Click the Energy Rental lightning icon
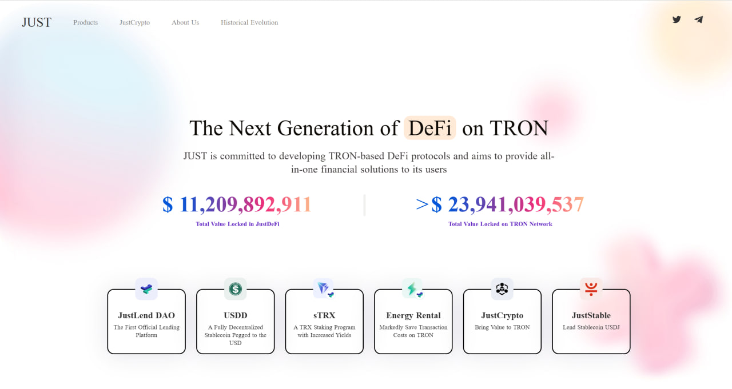Image resolution: width=732 pixels, height=389 pixels. tap(413, 289)
